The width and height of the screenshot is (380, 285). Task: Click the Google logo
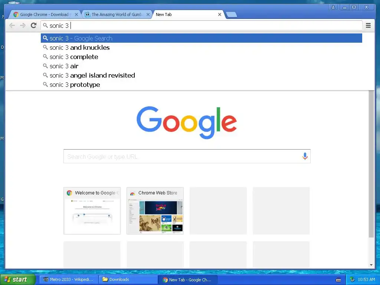click(x=187, y=122)
